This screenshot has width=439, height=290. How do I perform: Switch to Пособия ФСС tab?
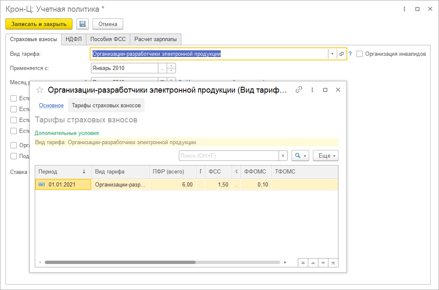(108, 39)
